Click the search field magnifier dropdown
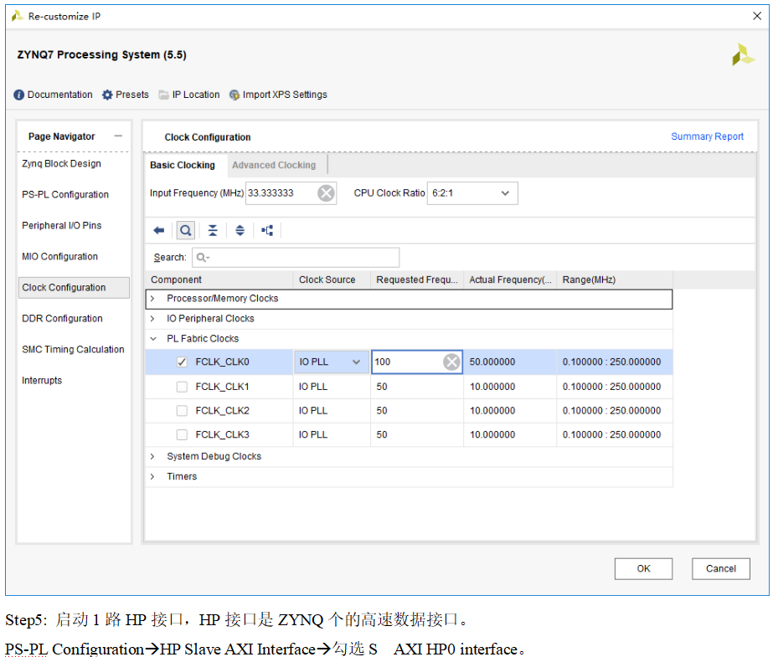 tap(203, 257)
